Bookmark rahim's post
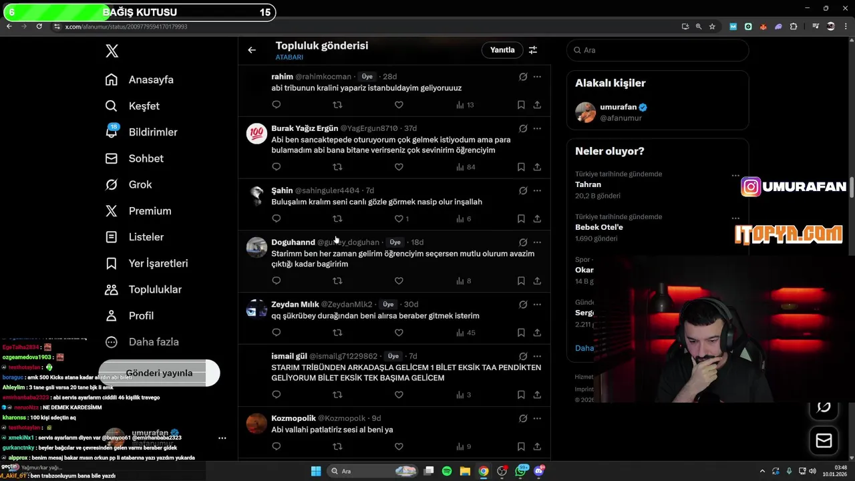Viewport: 855px width, 481px height. pyautogui.click(x=521, y=105)
